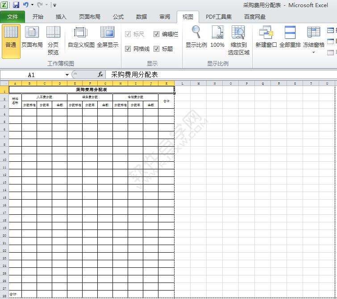Click the merged title cell 采购费用分配表

click(92, 90)
